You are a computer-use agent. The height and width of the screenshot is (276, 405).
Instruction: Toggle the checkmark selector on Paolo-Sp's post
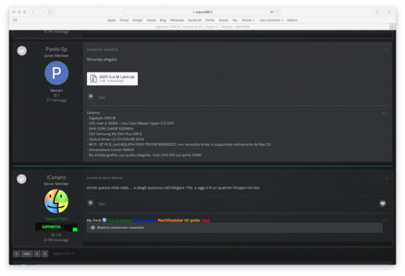point(22,51)
